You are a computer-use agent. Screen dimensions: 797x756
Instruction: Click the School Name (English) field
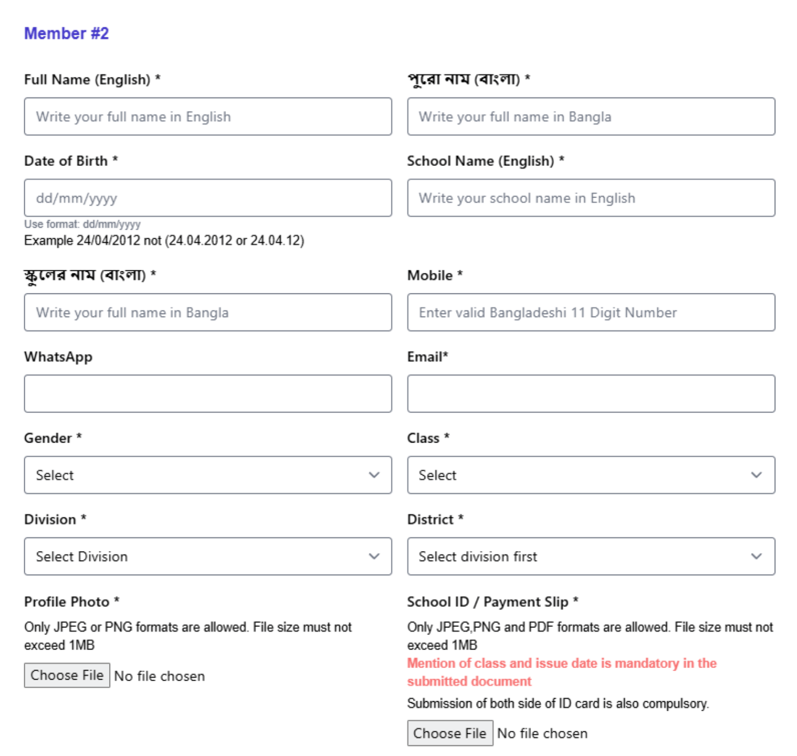[591, 198]
